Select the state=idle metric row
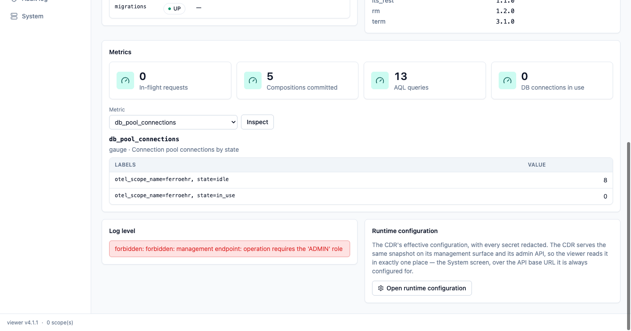Image resolution: width=631 pixels, height=331 pixels. [361, 180]
